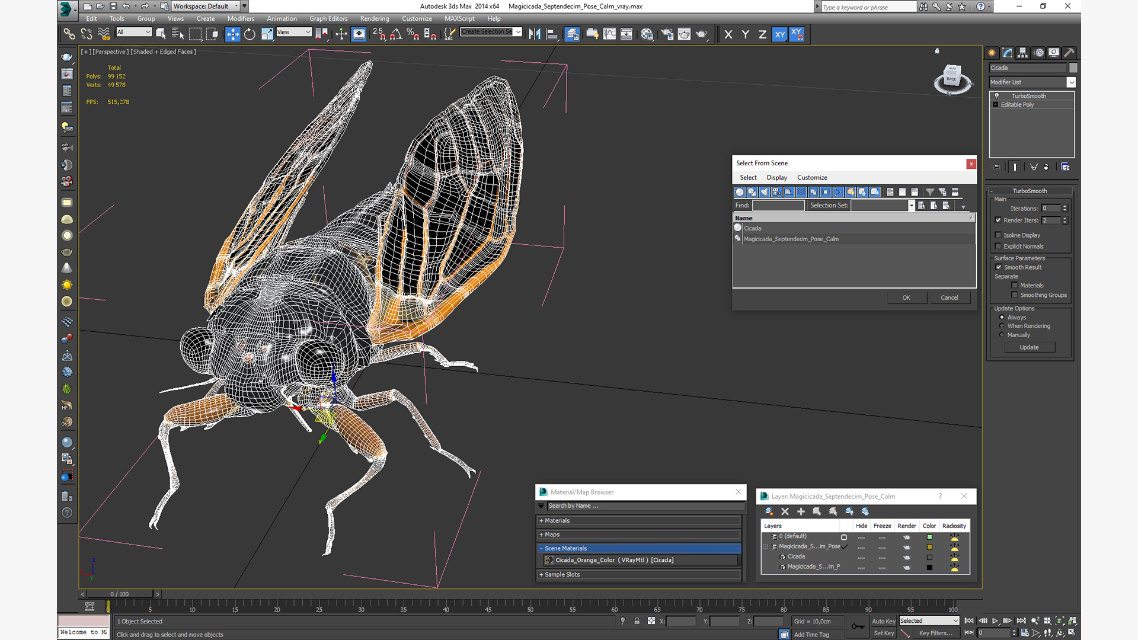Click delete layer X icon in Layer dialog
The image size is (1138, 640).
click(785, 511)
